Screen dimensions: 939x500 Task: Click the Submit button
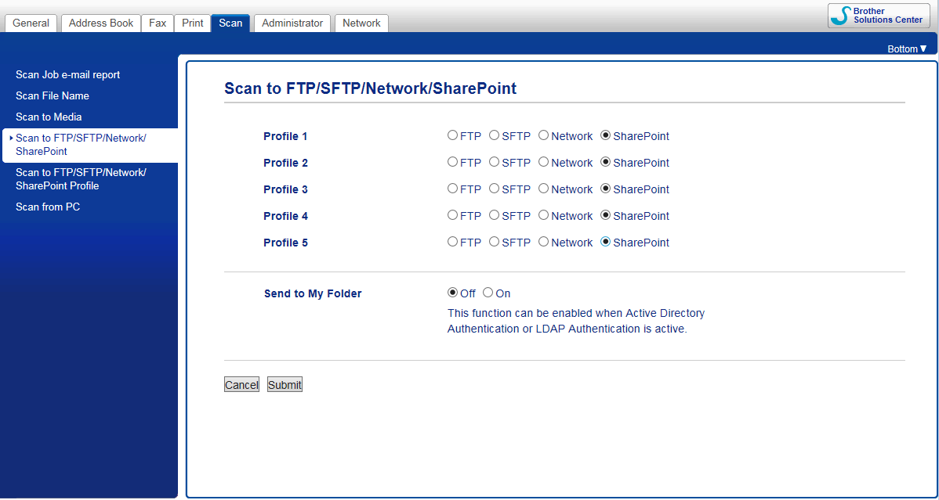[285, 385]
